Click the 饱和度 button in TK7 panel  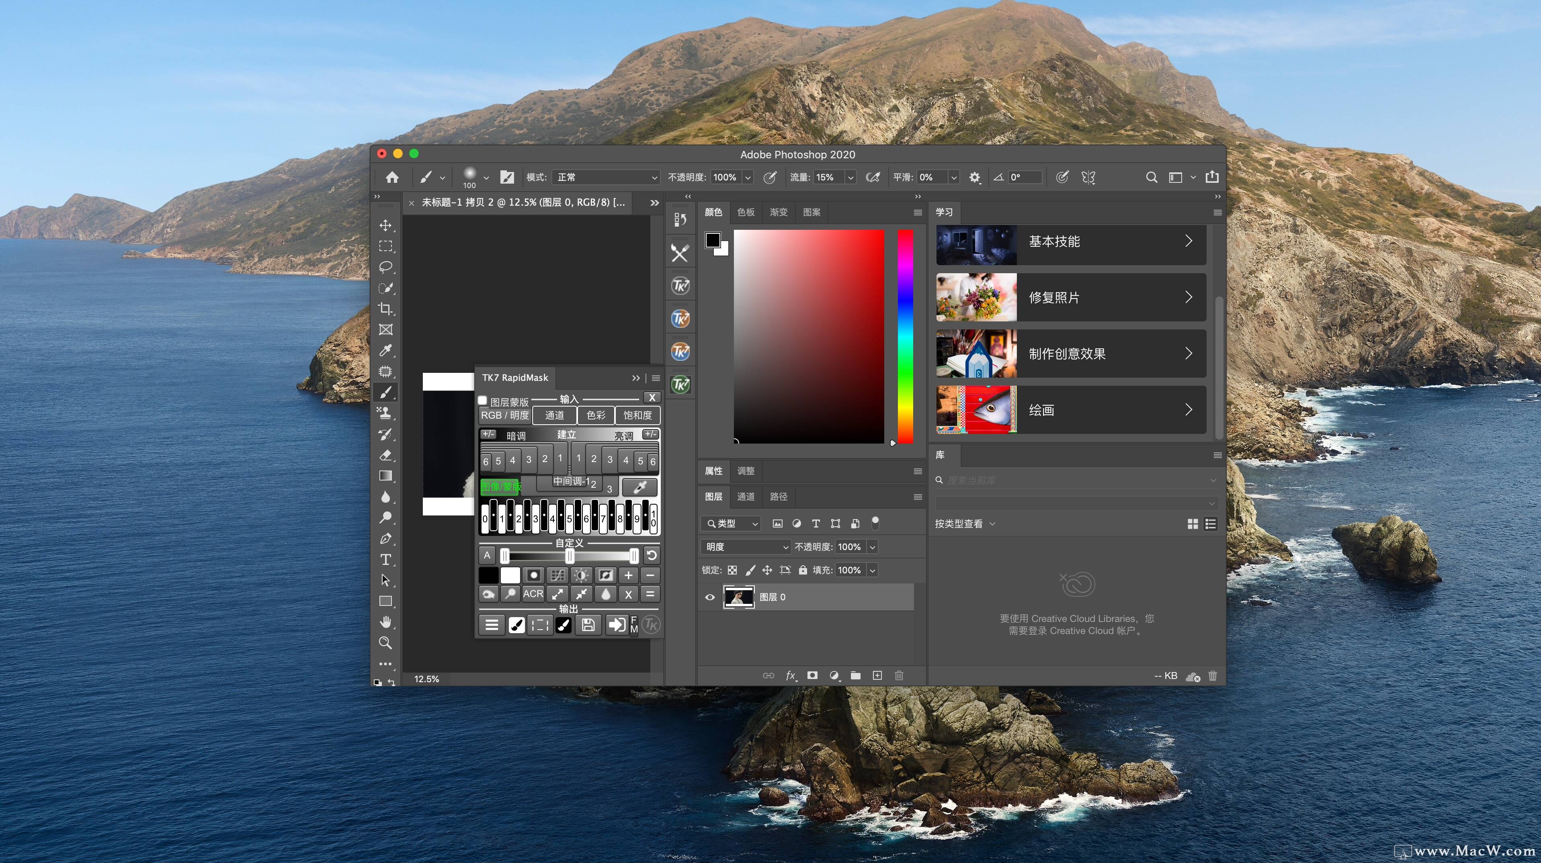pyautogui.click(x=637, y=415)
